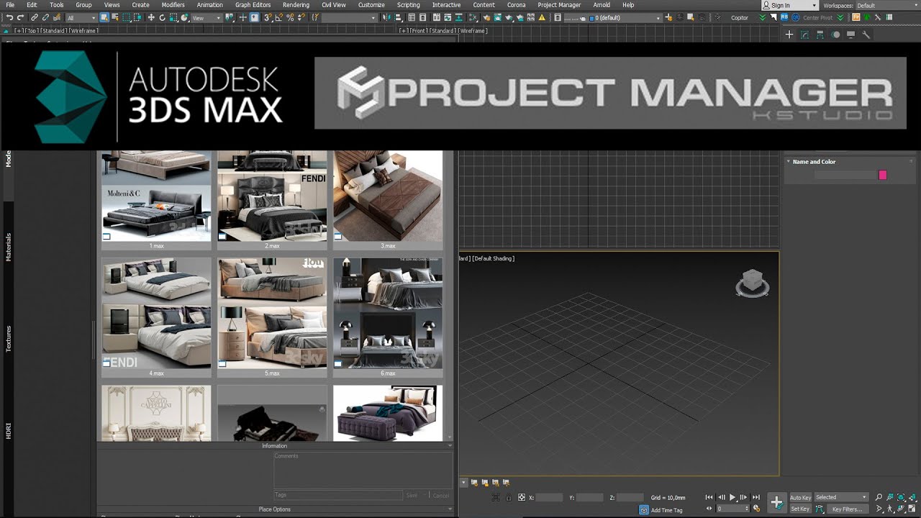Choose the Select Object tool
The image size is (921, 518).
104,17
